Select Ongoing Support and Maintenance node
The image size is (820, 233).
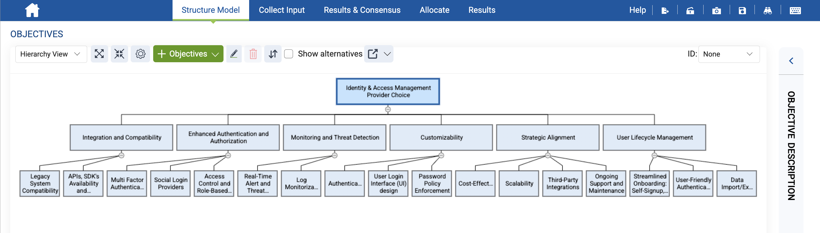pyautogui.click(x=606, y=183)
